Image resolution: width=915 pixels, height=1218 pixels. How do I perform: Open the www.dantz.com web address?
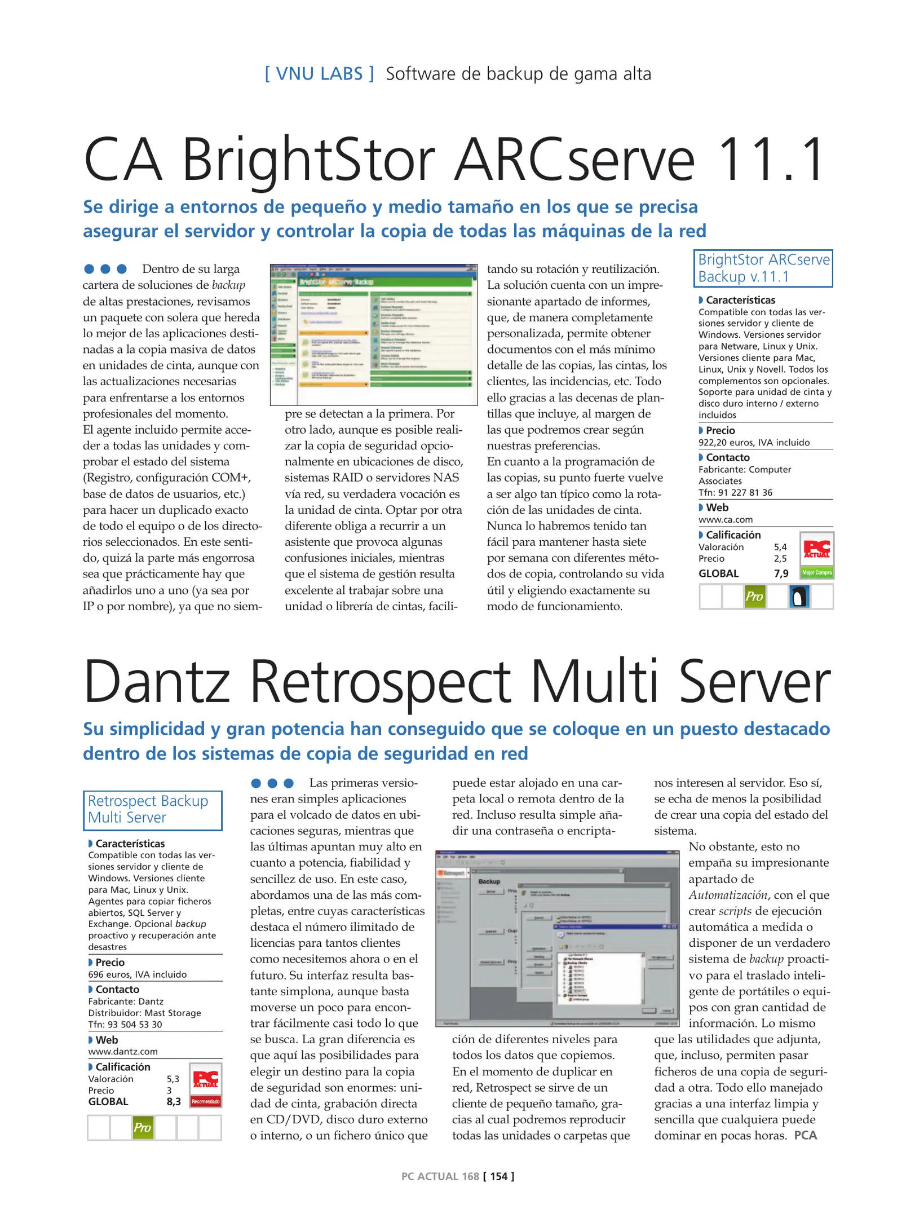pyautogui.click(x=122, y=1051)
